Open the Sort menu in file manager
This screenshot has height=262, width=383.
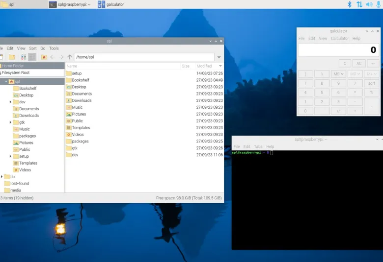33,48
